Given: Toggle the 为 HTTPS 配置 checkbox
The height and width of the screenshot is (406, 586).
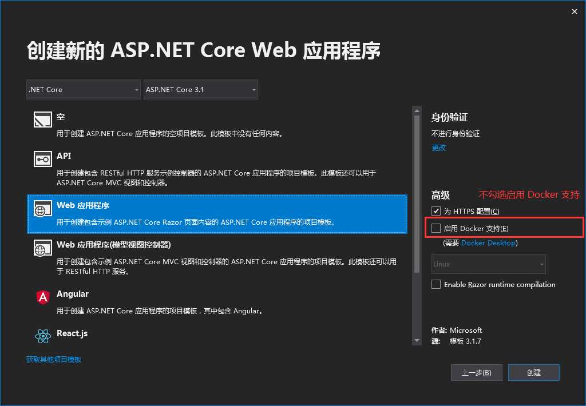Looking at the screenshot, I should pyautogui.click(x=435, y=211).
